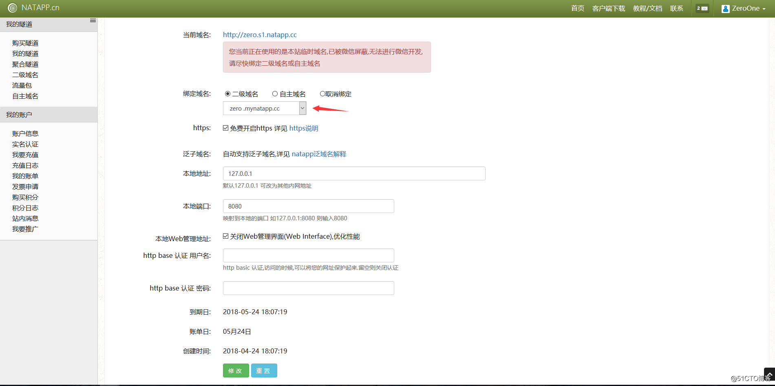Click the ZeroOne user avatar icon
The width and height of the screenshot is (775, 386).
[725, 9]
